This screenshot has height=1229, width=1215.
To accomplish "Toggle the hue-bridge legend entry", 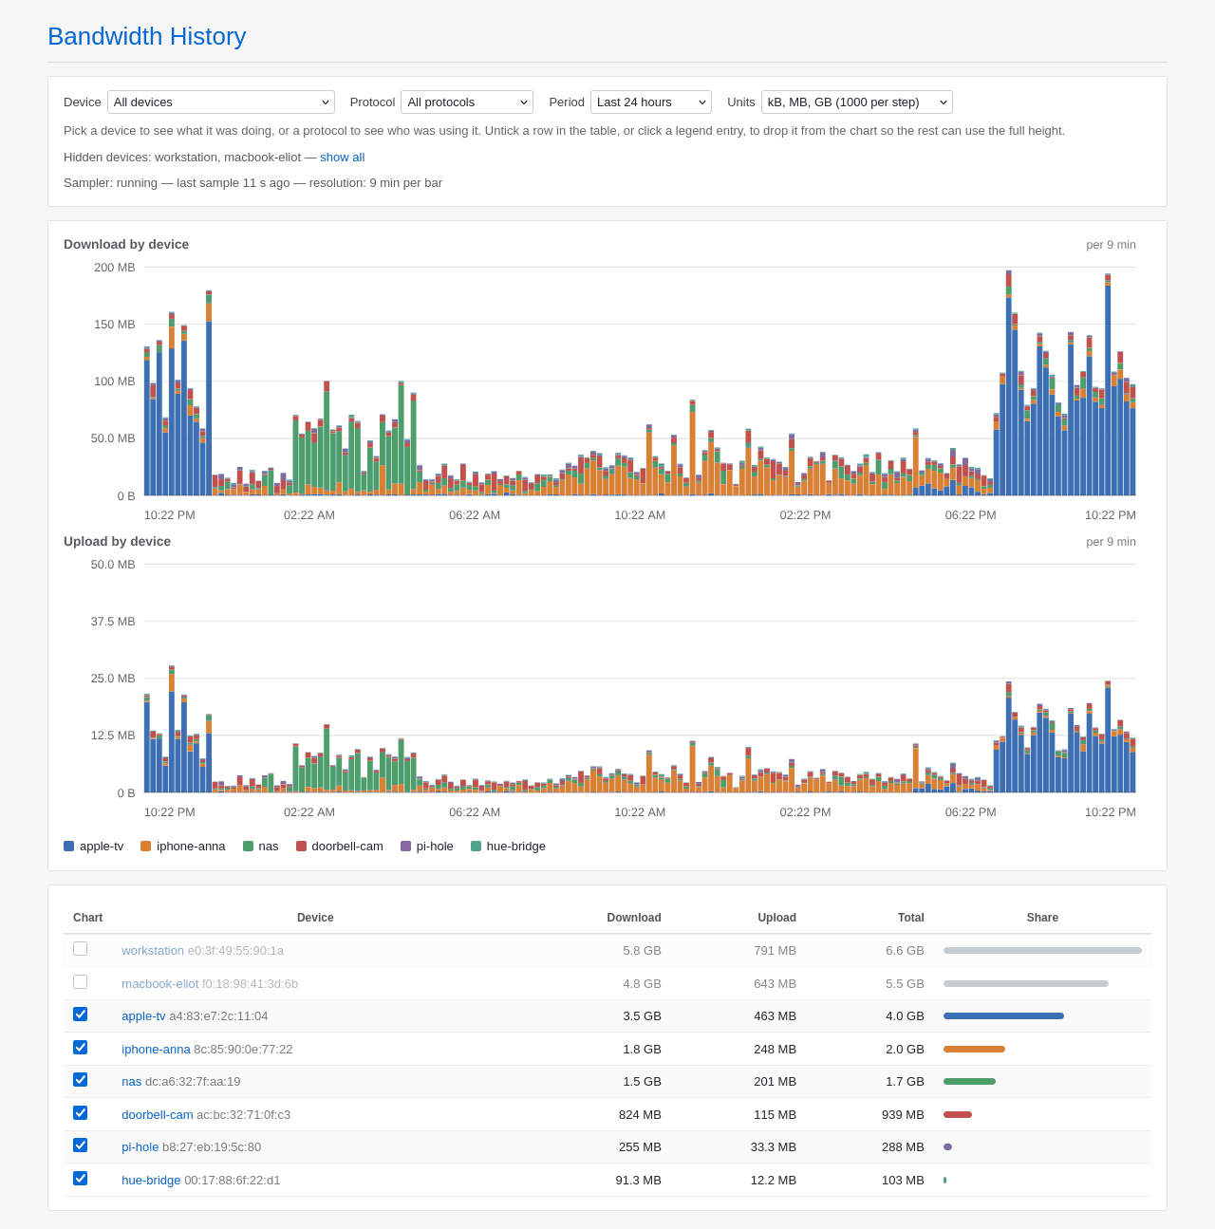I will coord(509,847).
